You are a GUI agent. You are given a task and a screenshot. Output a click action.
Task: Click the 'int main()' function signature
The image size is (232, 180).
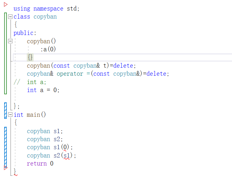(x=30, y=115)
